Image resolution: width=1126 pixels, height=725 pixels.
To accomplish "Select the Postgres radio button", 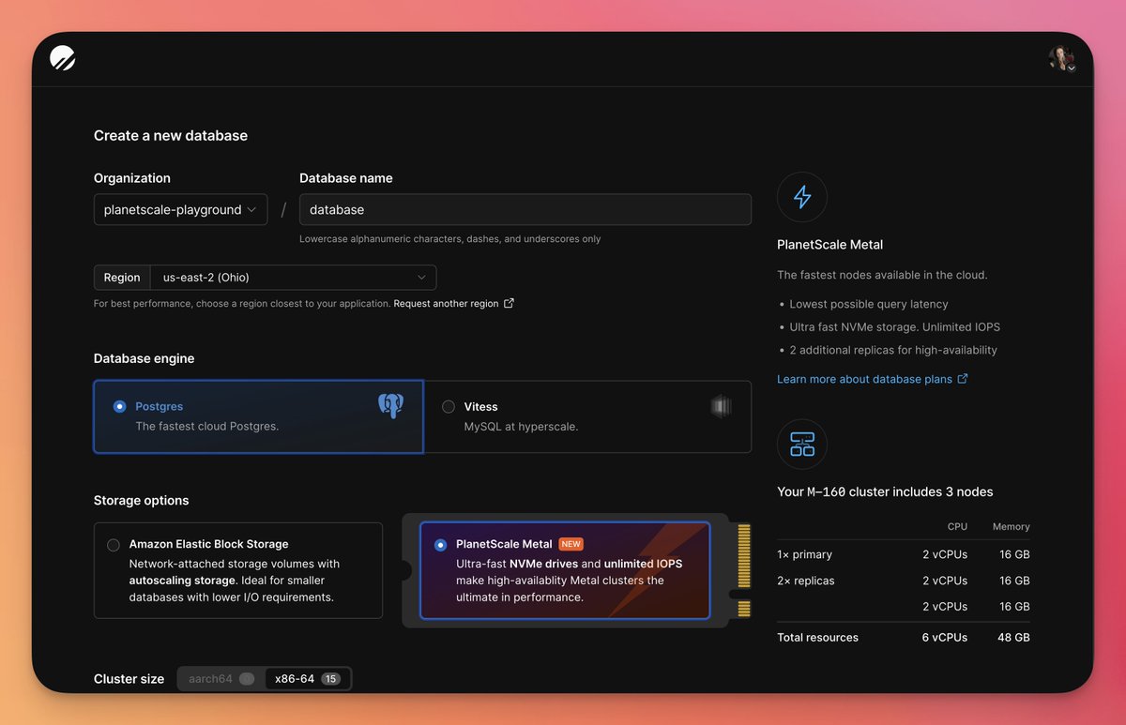I will click(x=119, y=406).
